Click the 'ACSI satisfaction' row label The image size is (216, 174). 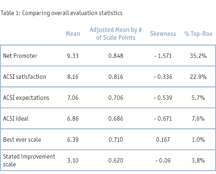(x=24, y=77)
